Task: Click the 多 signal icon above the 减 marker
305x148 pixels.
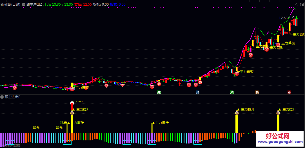Action: [159, 84]
